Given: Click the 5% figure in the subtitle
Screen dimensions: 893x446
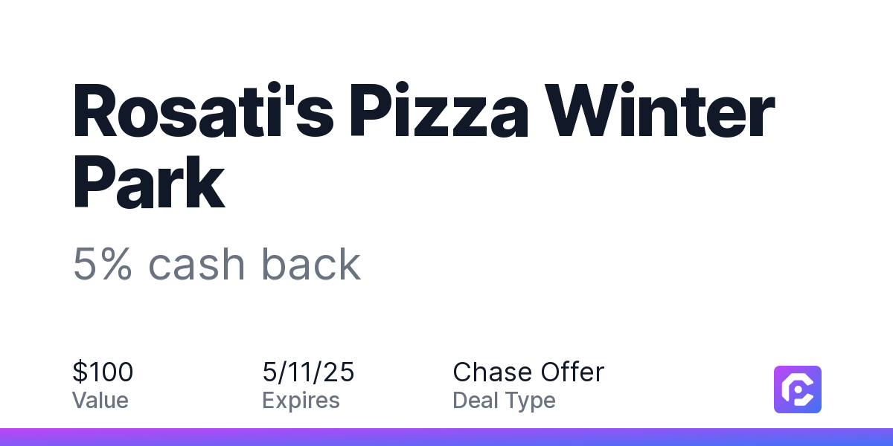Looking at the screenshot, I should [x=103, y=264].
